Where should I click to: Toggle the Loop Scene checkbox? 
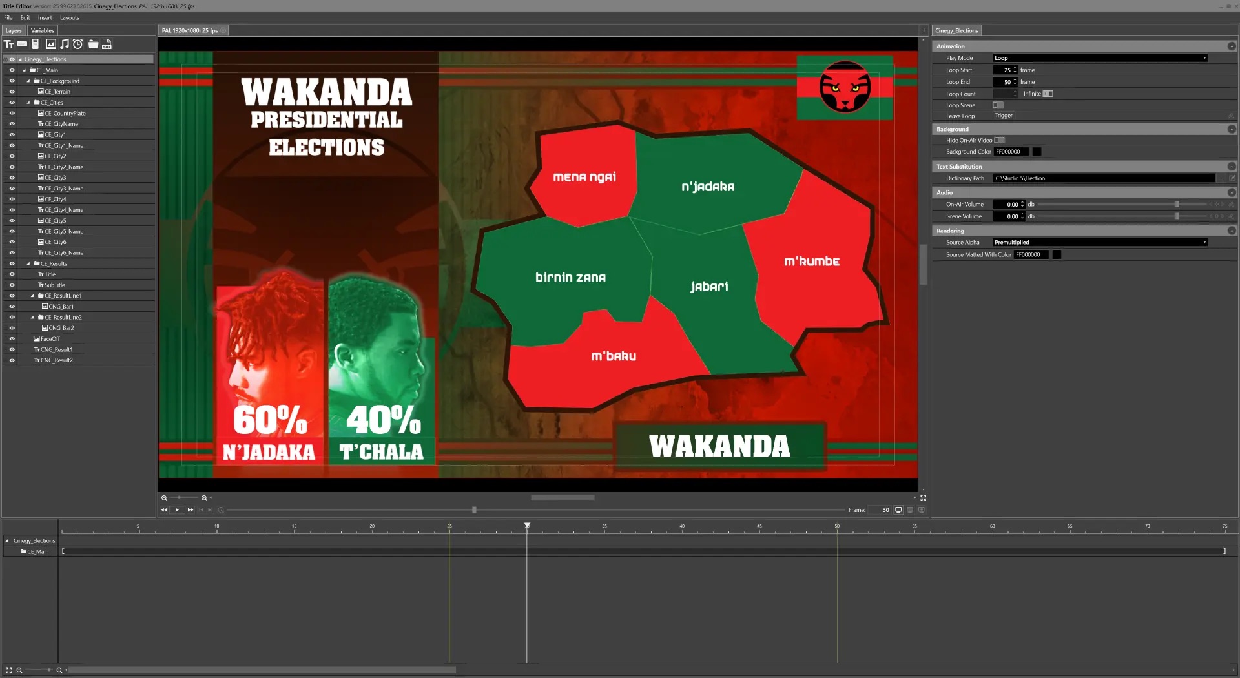click(998, 105)
